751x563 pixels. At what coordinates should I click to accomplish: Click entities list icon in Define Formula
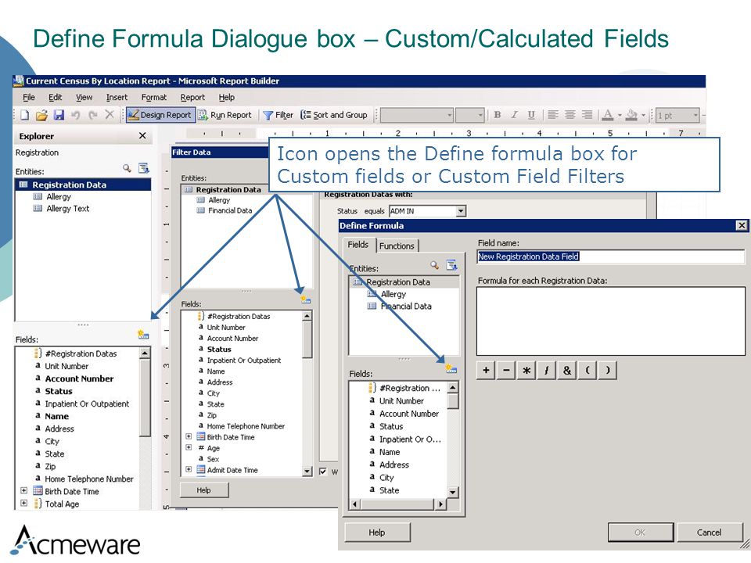(x=451, y=265)
